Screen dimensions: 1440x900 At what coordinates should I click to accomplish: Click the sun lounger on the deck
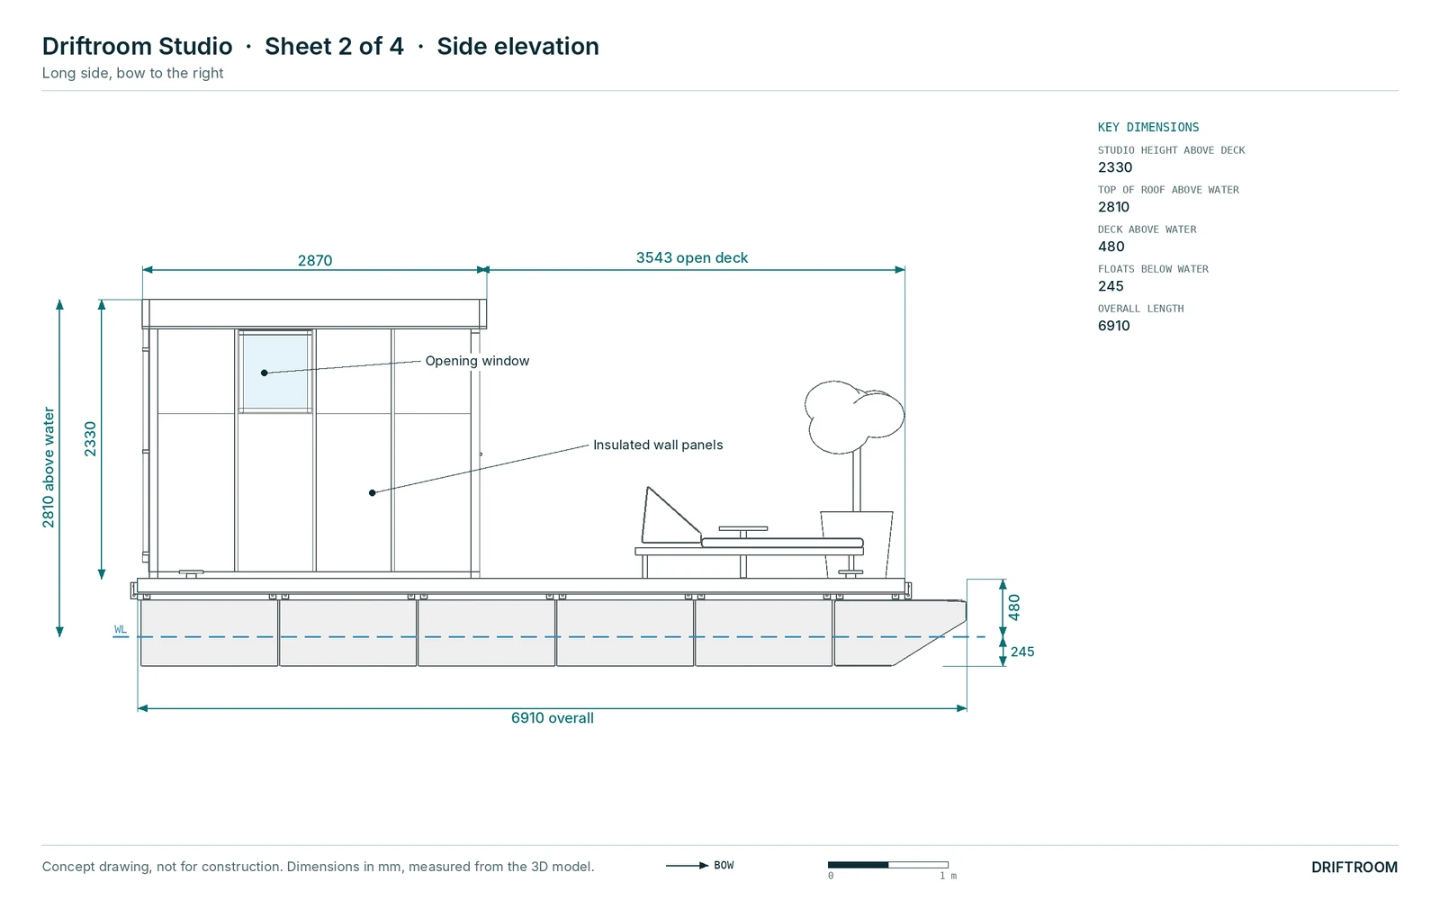point(749,533)
